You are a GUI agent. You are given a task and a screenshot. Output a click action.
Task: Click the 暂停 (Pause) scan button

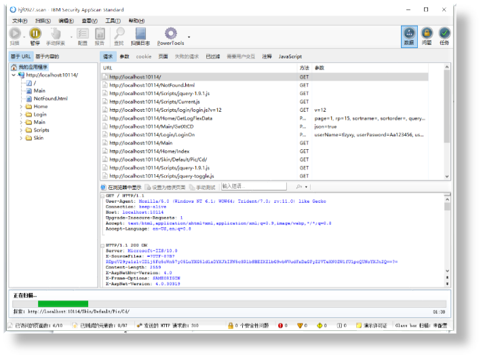35,33
